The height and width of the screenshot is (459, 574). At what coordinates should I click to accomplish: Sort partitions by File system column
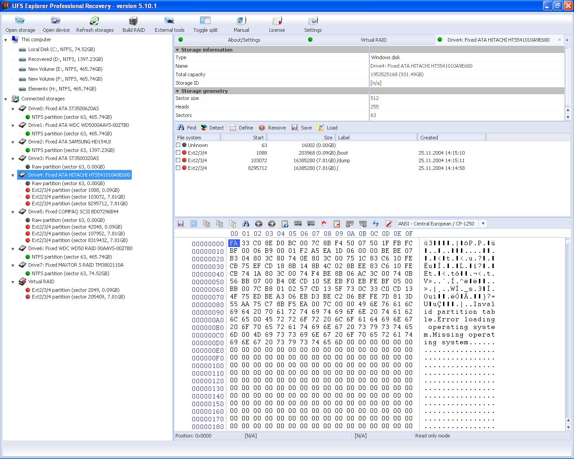pyautogui.click(x=198, y=138)
